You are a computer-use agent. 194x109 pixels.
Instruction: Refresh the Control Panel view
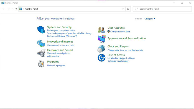pos(128,9)
